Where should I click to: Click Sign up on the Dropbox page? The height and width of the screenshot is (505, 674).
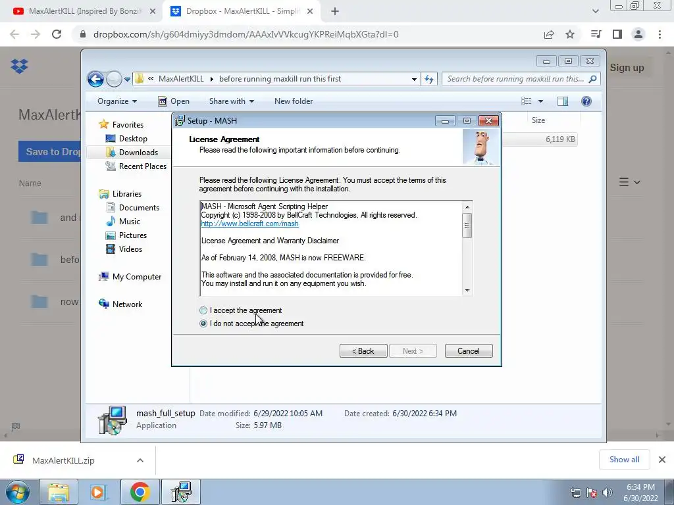point(627,68)
